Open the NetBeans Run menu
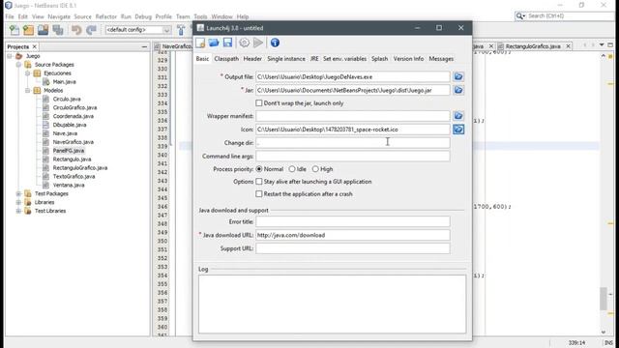This screenshot has height=348, width=619. point(126,16)
